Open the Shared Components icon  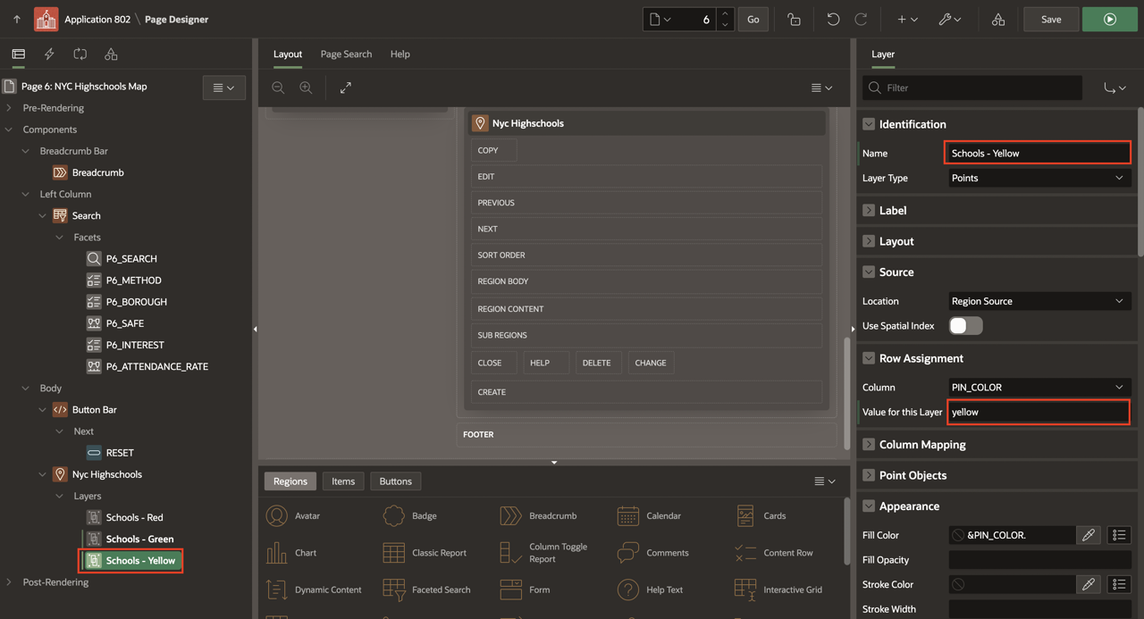[998, 19]
